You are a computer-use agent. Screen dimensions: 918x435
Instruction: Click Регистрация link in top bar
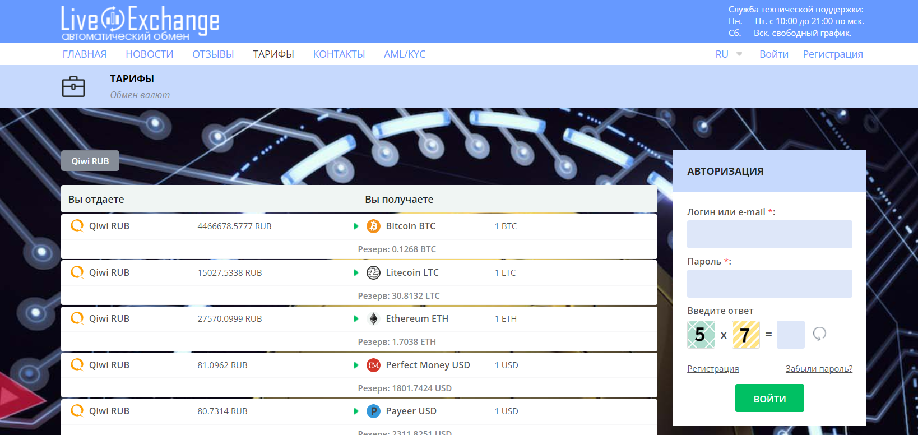[833, 54]
